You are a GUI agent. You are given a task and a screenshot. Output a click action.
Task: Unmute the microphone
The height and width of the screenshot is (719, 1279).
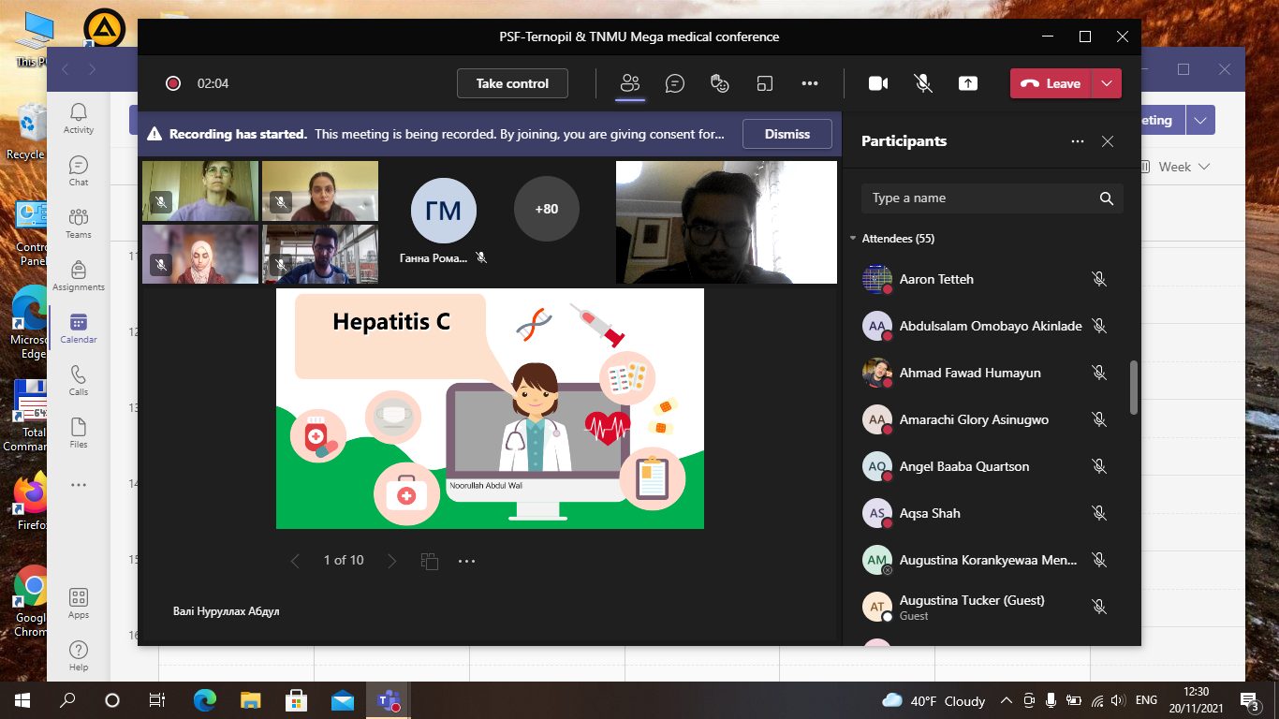(x=922, y=83)
